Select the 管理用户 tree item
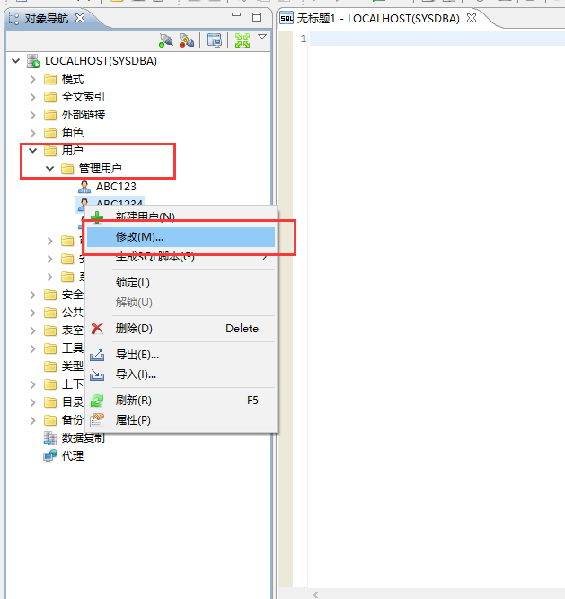This screenshot has width=565, height=599. [100, 169]
